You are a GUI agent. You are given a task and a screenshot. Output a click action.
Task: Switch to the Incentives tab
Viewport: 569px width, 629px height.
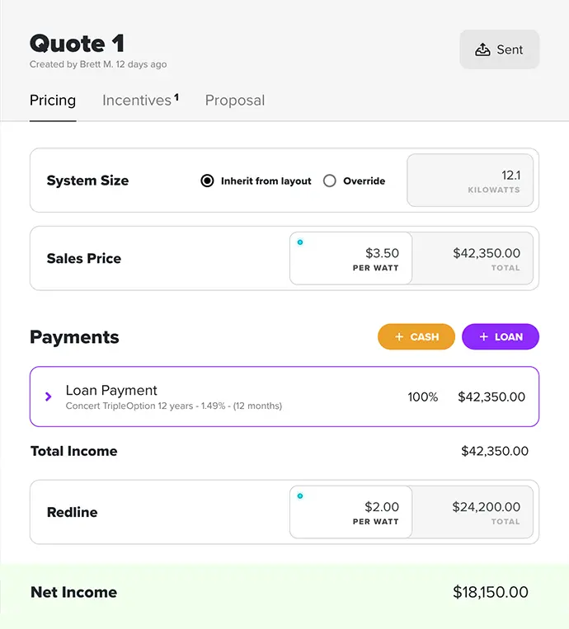[137, 101]
